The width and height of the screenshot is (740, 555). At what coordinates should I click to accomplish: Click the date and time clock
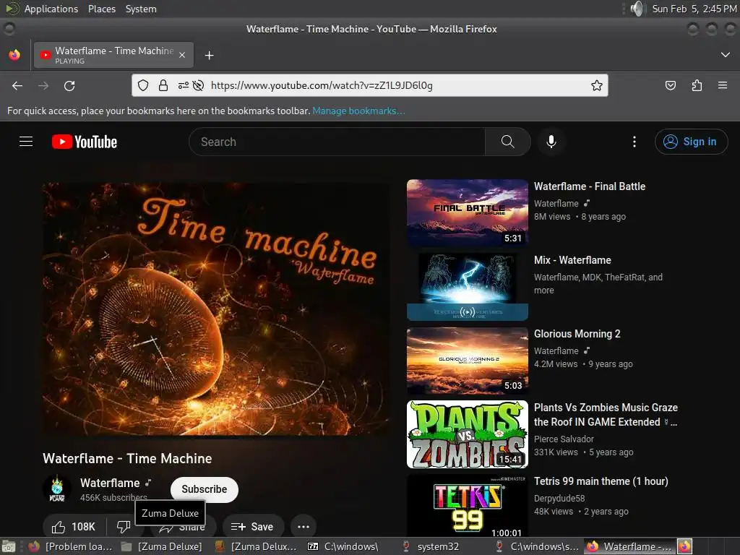pos(694,9)
